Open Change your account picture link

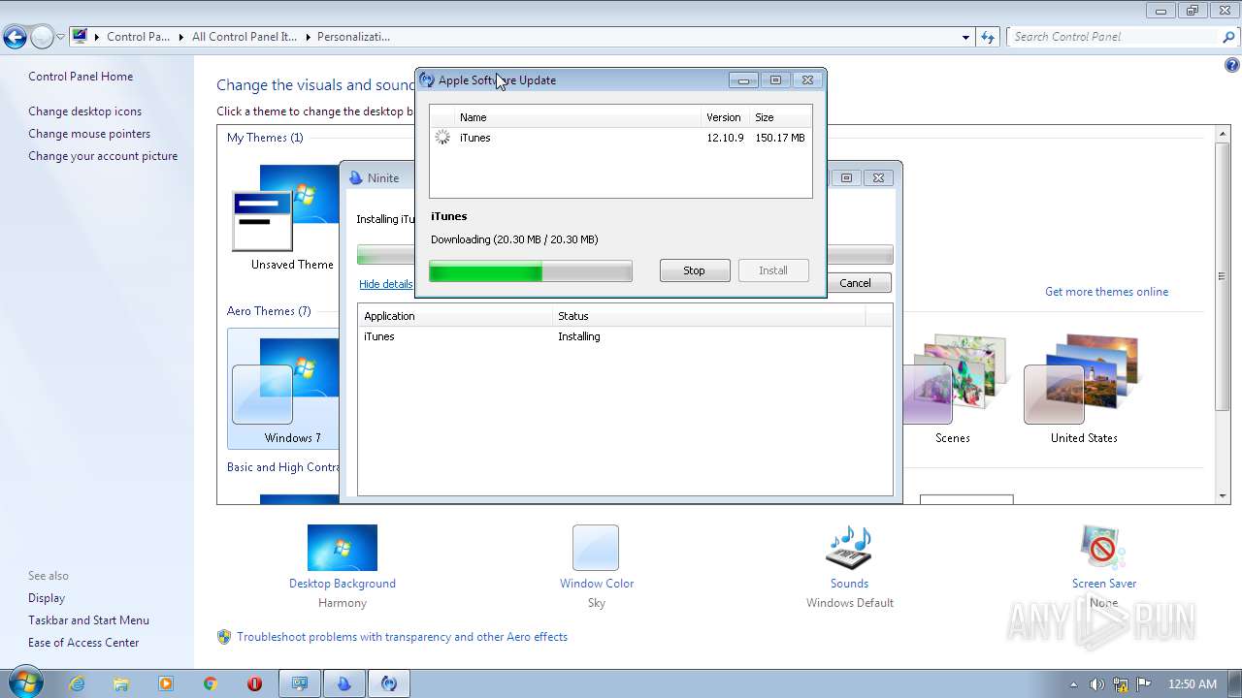tap(103, 156)
